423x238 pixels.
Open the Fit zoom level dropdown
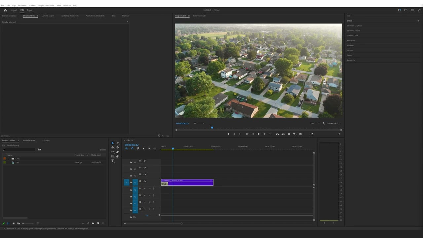coord(199,124)
